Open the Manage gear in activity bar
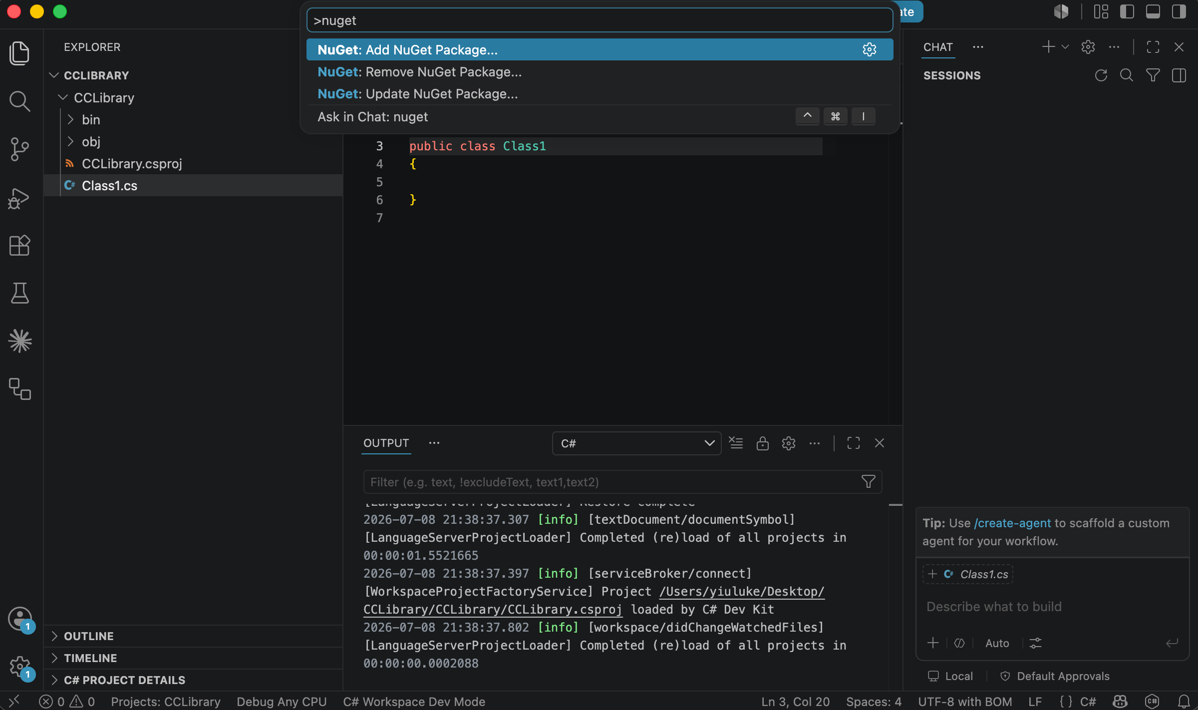 (x=20, y=667)
